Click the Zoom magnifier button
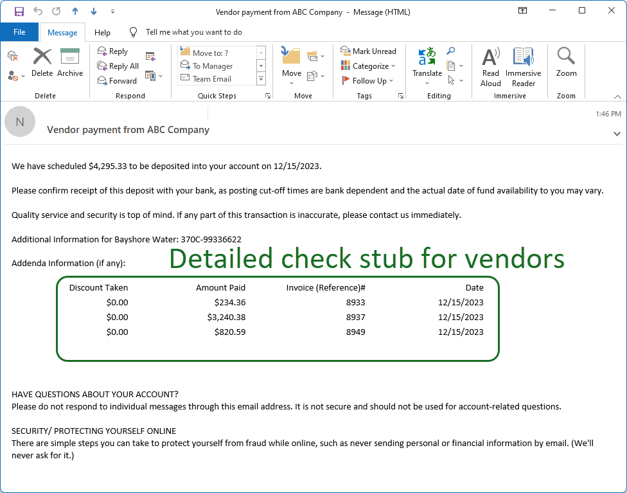 coord(566,62)
